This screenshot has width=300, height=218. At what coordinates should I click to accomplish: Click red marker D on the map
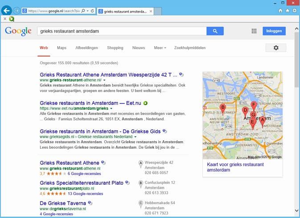[245, 111]
